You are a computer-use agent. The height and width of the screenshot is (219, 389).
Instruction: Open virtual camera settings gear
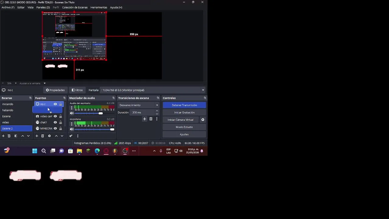click(203, 120)
